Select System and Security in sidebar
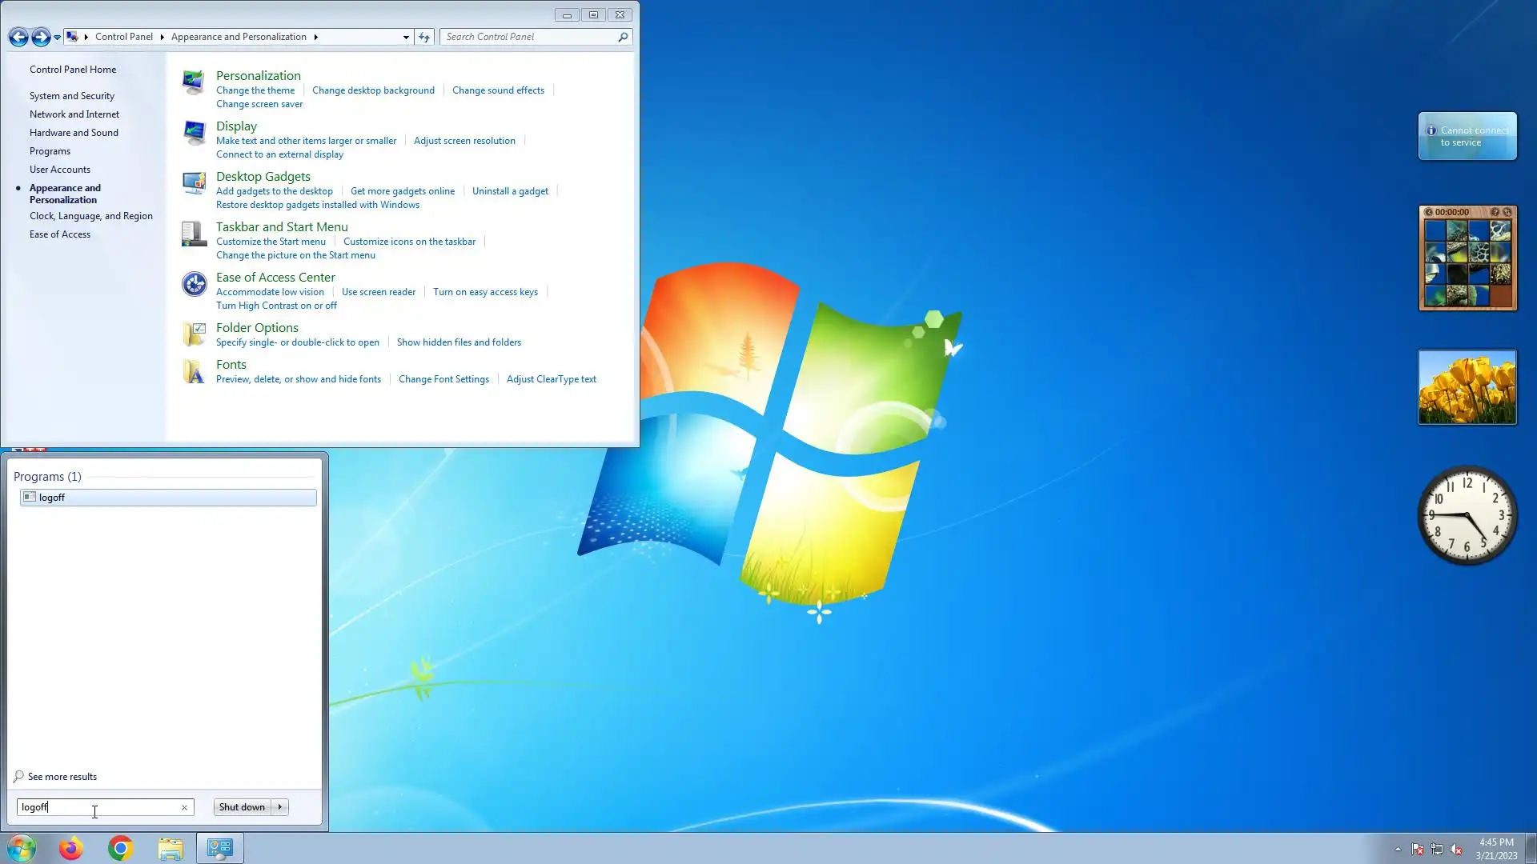 click(x=72, y=96)
